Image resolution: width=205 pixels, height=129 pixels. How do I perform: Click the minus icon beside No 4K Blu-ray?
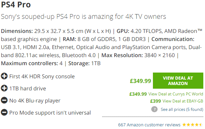[4, 100]
